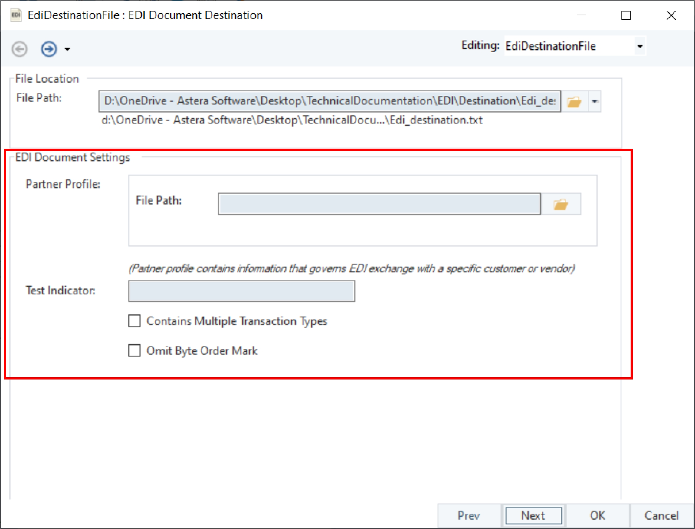Click the back navigation arrow icon
695x529 pixels.
click(x=20, y=49)
